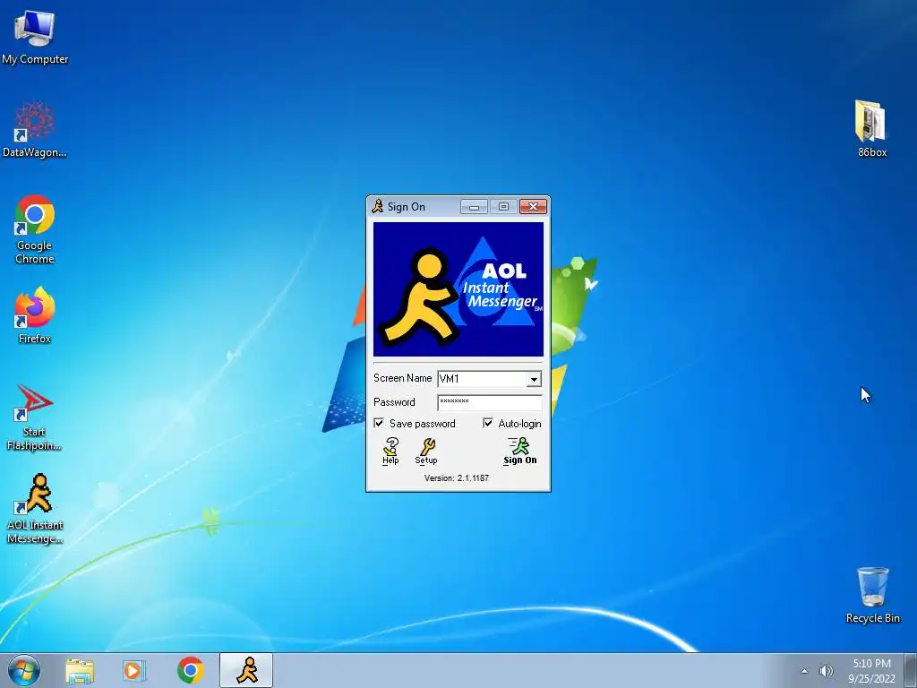Screen dimensions: 917x688
Task: Open Chrome from the taskbar
Action: click(190, 670)
